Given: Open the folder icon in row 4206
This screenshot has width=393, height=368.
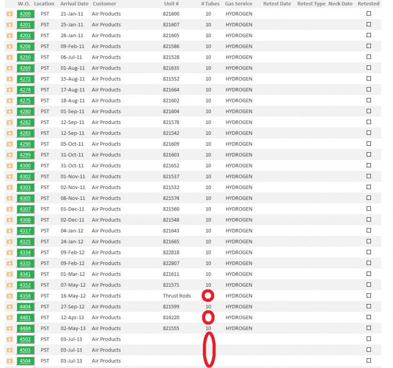Looking at the screenshot, I should 10,46.
